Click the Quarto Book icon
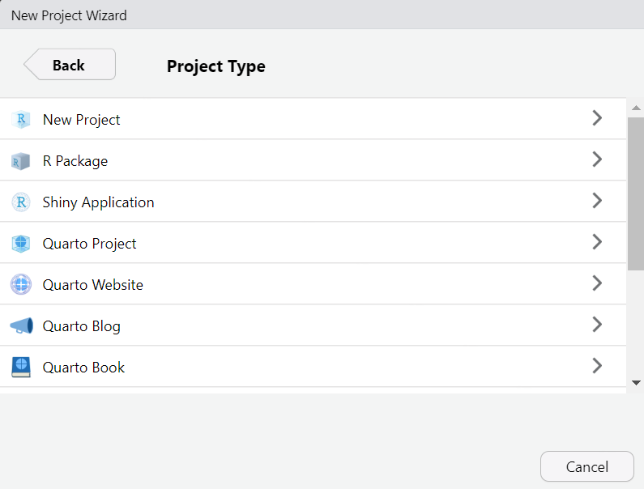The height and width of the screenshot is (489, 644). point(21,368)
